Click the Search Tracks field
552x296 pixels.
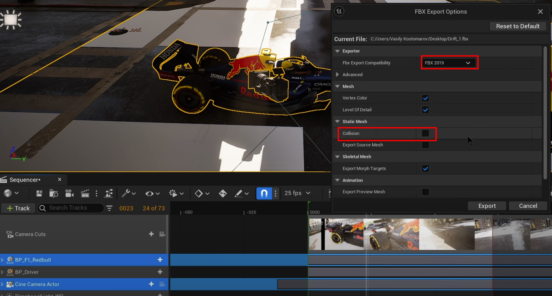pyautogui.click(x=70, y=208)
